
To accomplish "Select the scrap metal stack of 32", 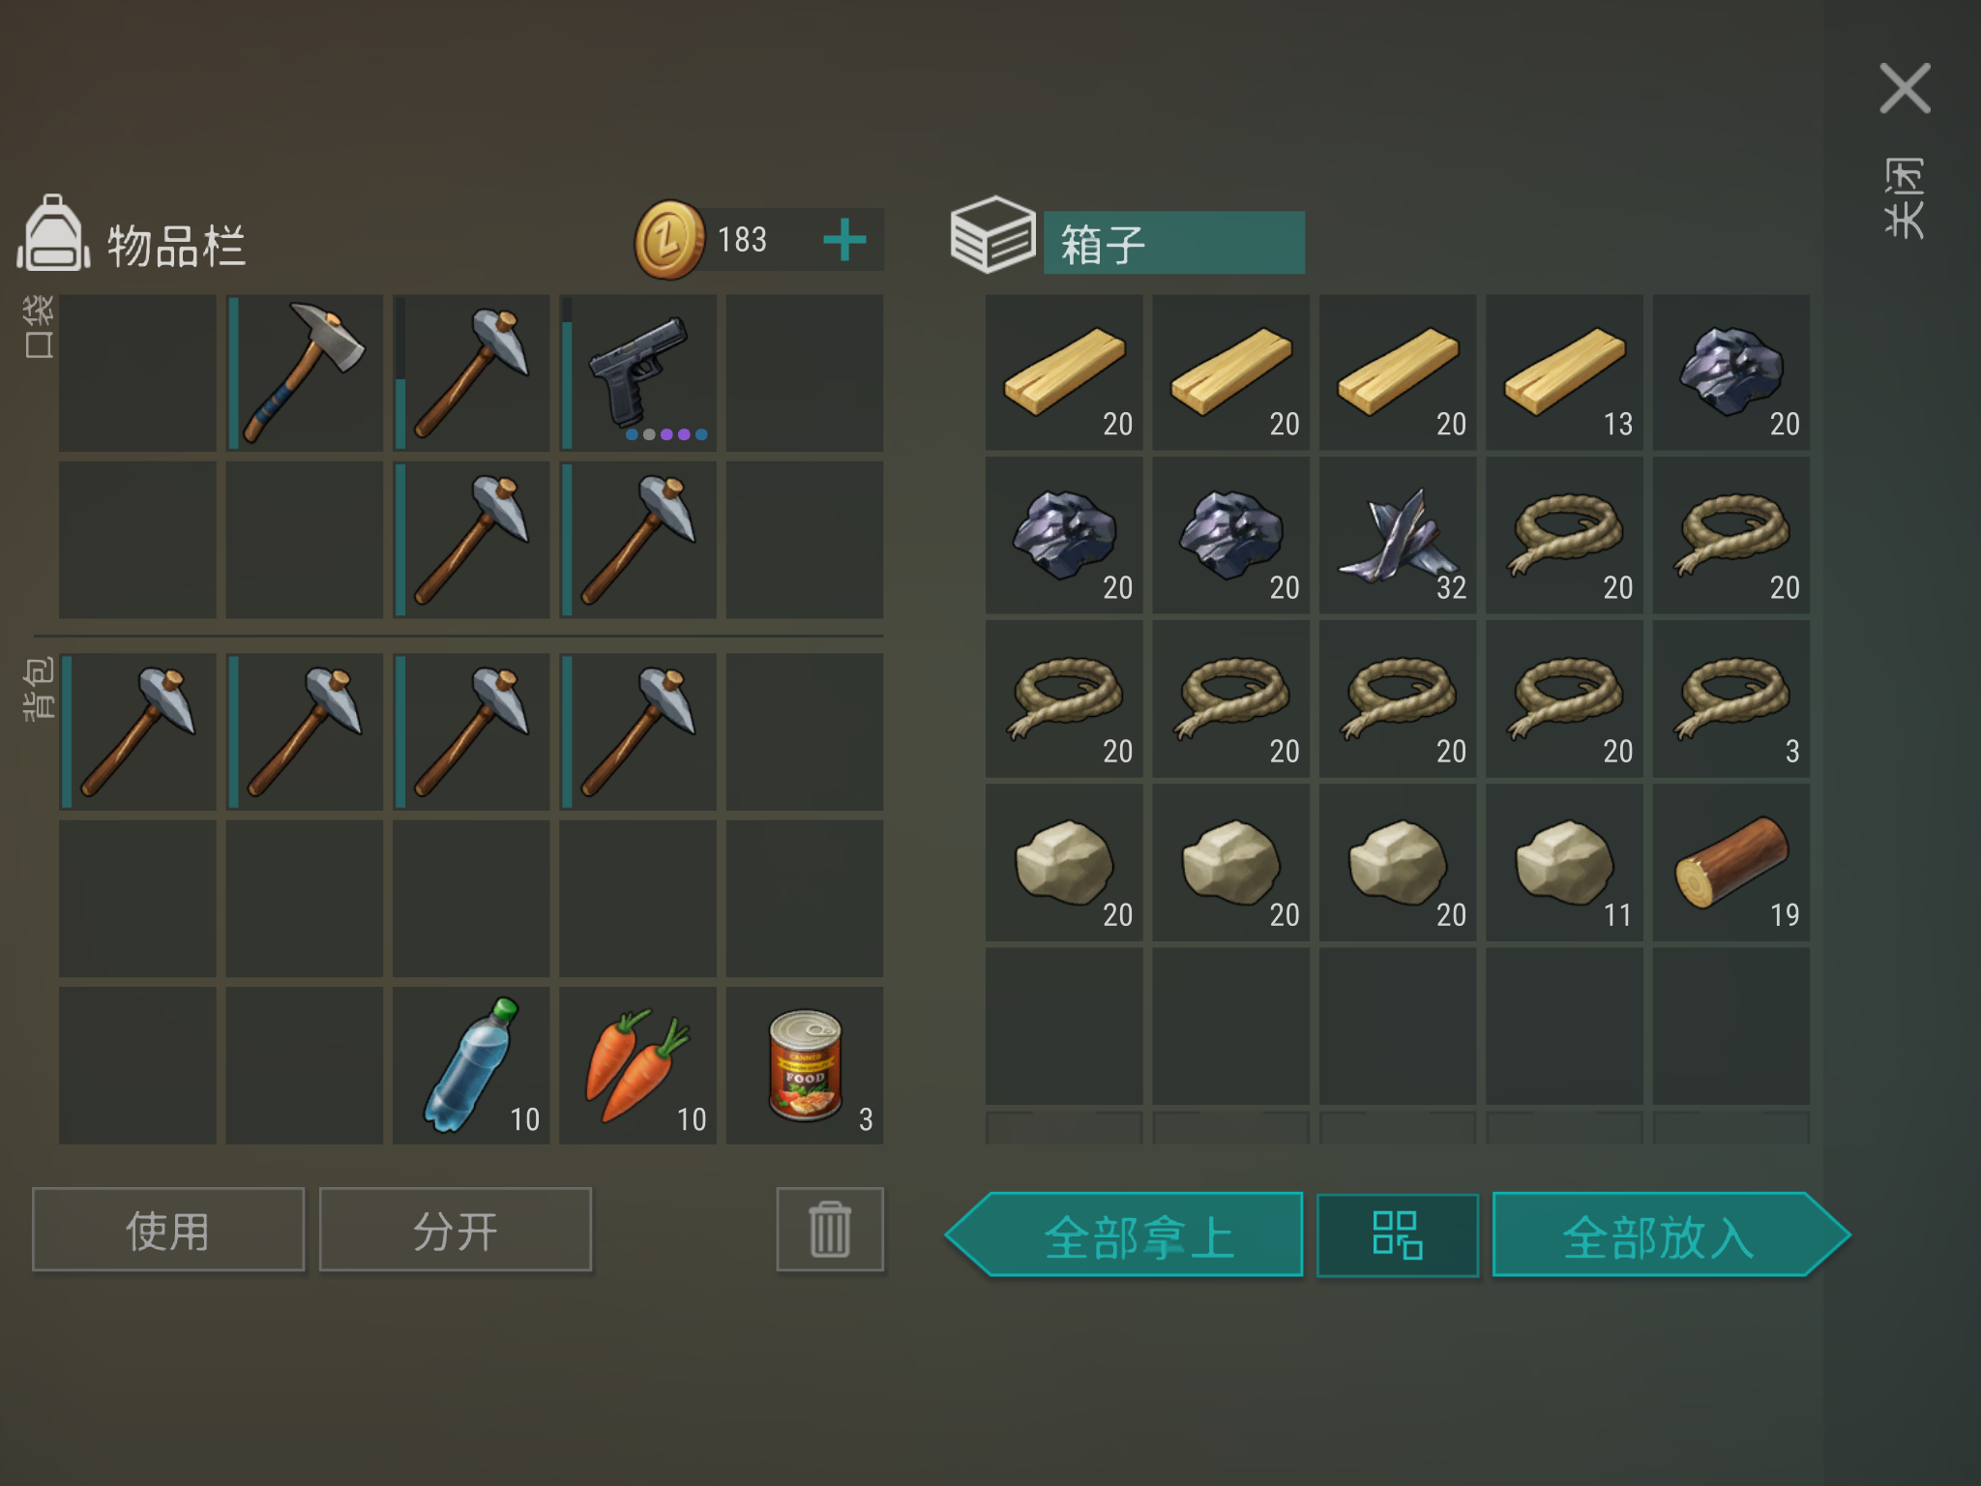I will pyautogui.click(x=1398, y=535).
